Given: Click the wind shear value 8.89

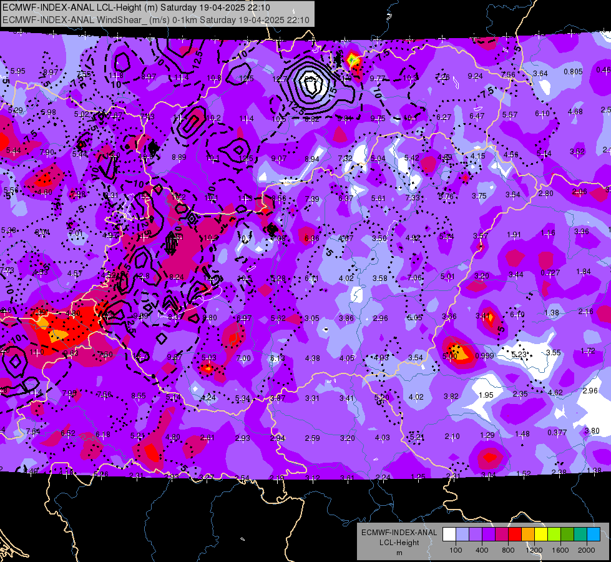Looking at the screenshot, I should [179, 157].
